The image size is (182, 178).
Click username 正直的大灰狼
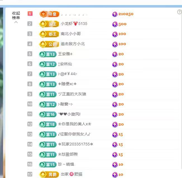click(72, 94)
